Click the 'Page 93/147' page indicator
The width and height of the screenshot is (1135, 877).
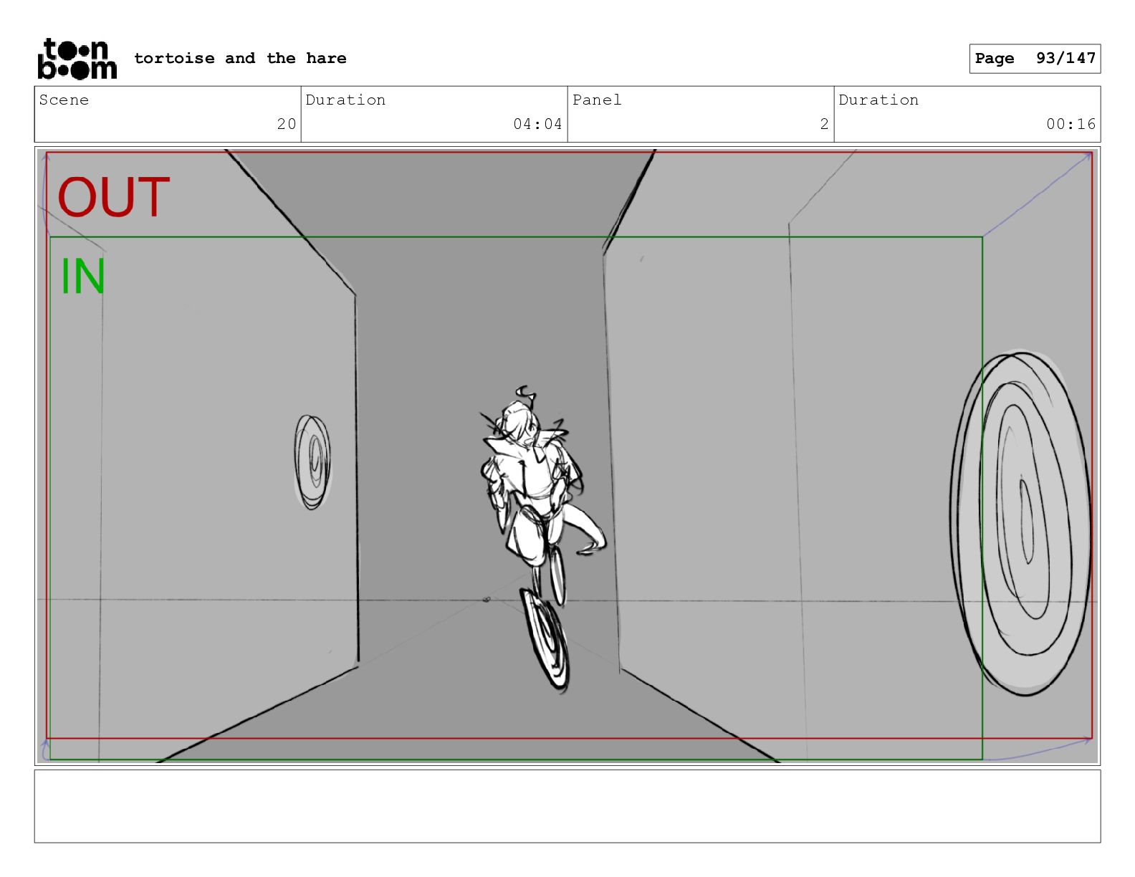click(1035, 59)
